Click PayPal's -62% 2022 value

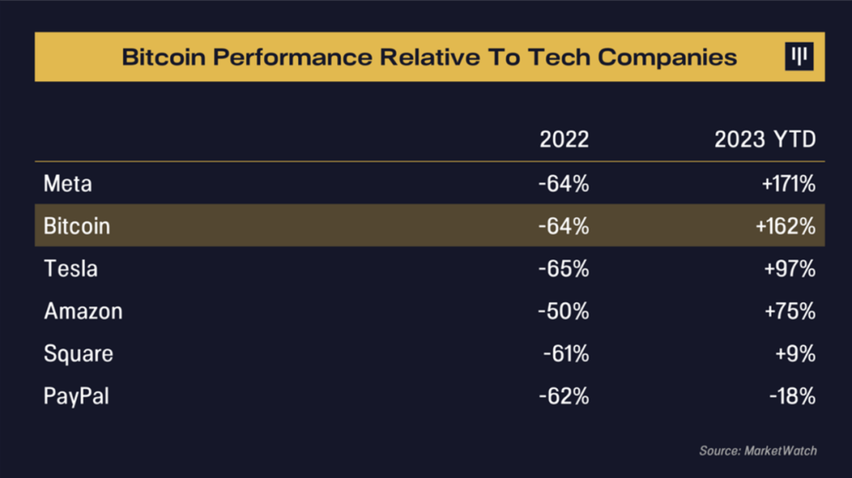(563, 395)
